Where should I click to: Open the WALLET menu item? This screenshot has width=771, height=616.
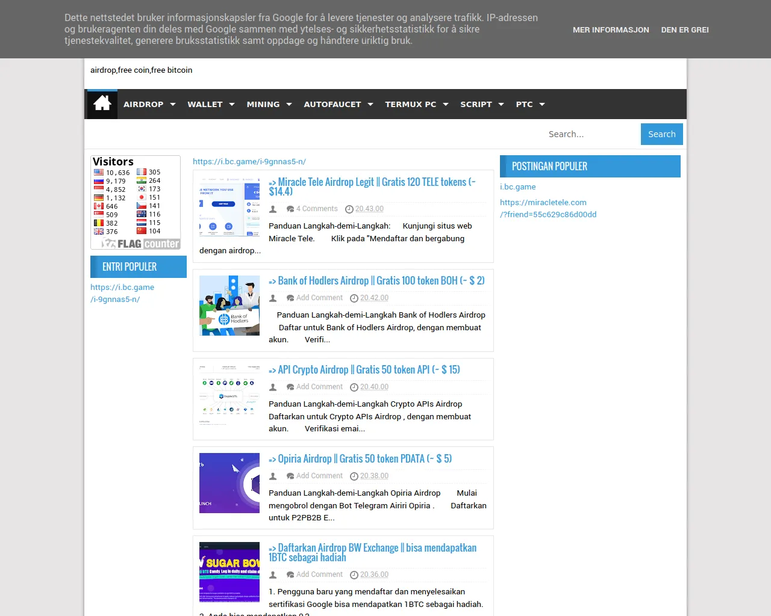point(205,104)
